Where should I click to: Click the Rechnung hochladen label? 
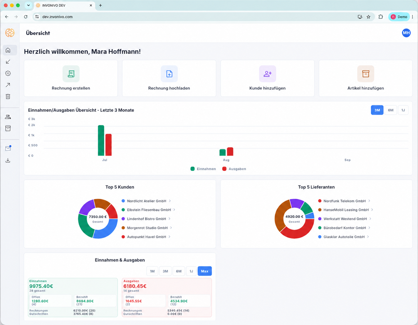coord(169,88)
